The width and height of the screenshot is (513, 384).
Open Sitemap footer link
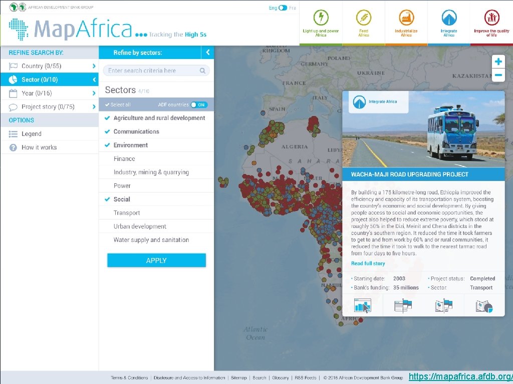pyautogui.click(x=239, y=378)
